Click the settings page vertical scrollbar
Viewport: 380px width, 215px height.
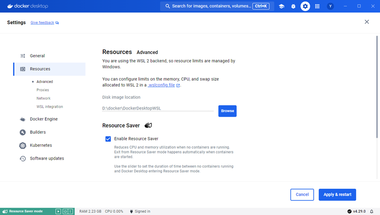378,88
